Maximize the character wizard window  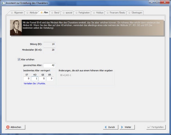[x=157, y=2]
